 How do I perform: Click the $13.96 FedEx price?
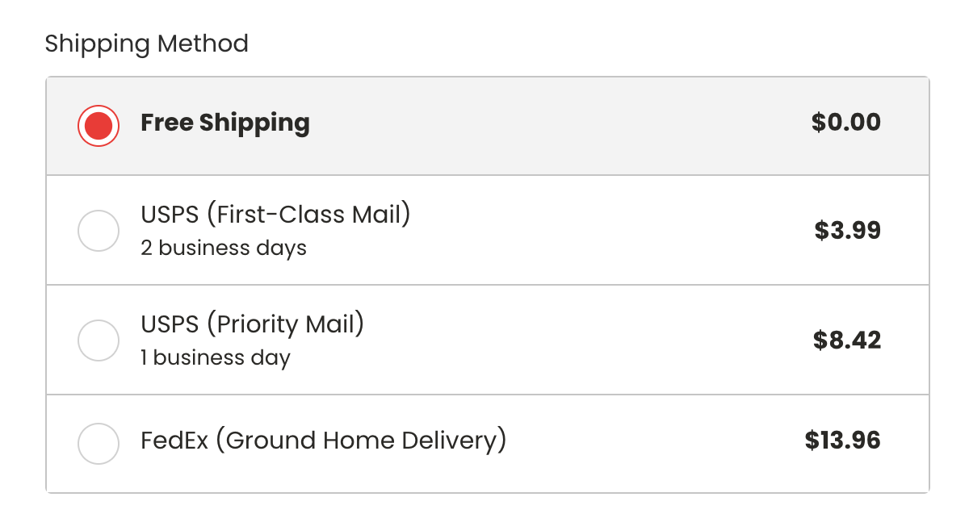point(842,441)
